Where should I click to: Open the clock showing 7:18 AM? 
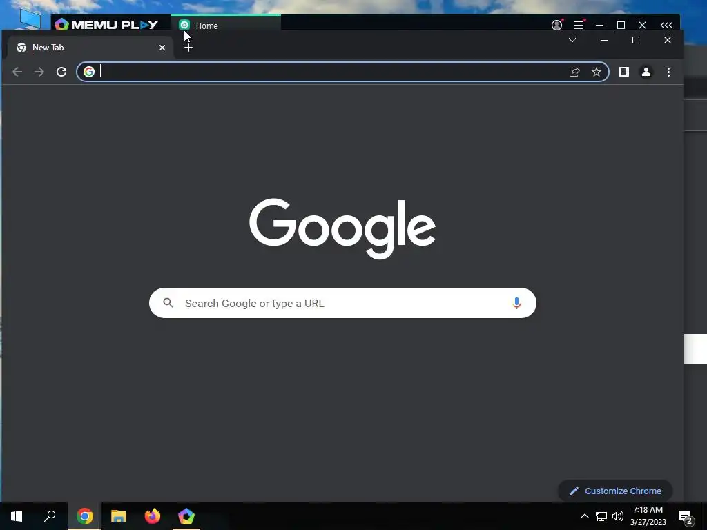(x=648, y=516)
